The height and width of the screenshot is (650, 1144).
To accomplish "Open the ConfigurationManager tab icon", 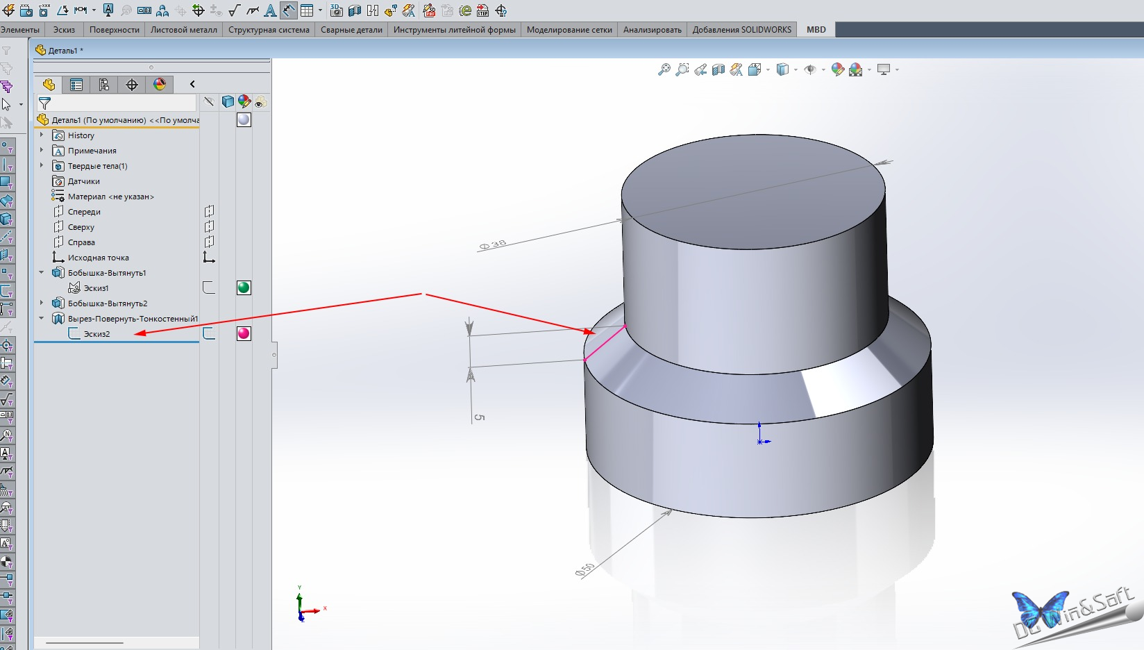I will (x=104, y=85).
